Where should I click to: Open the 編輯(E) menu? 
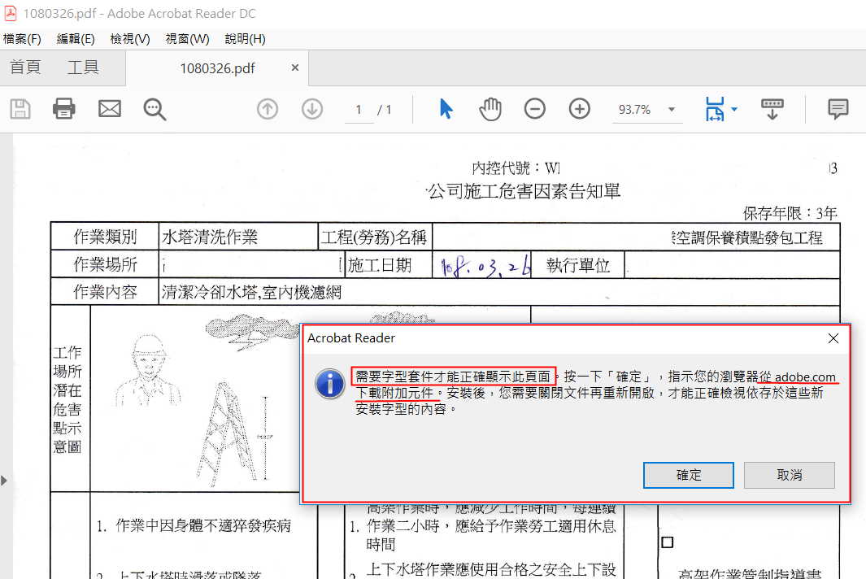coord(76,39)
